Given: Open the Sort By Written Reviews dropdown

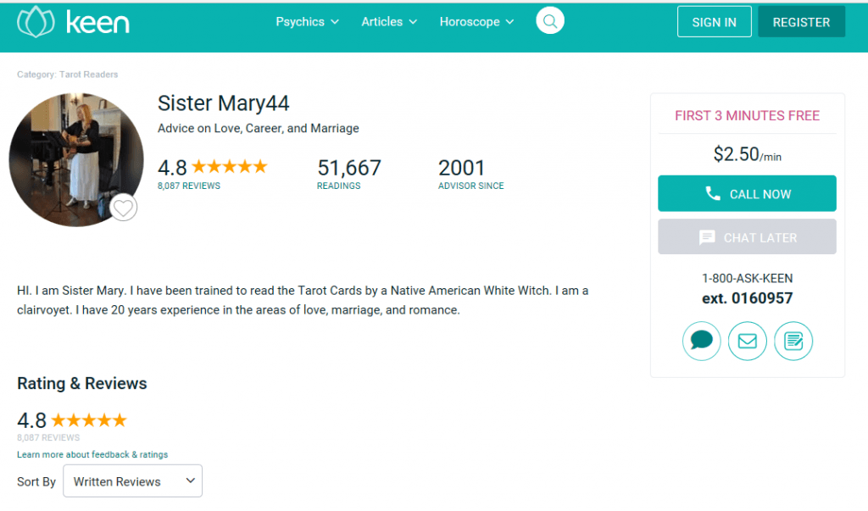Looking at the screenshot, I should (133, 481).
